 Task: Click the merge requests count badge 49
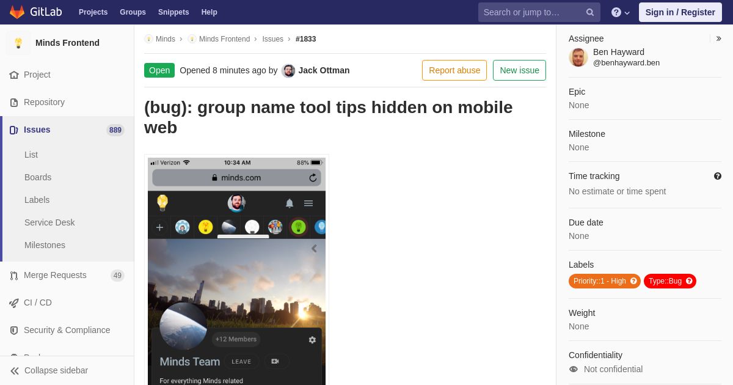117,276
